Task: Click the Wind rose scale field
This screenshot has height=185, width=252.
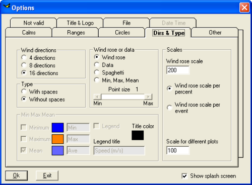Action: pyautogui.click(x=178, y=70)
